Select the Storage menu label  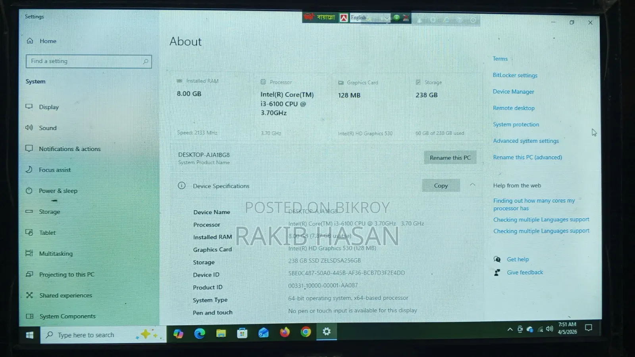click(x=50, y=212)
